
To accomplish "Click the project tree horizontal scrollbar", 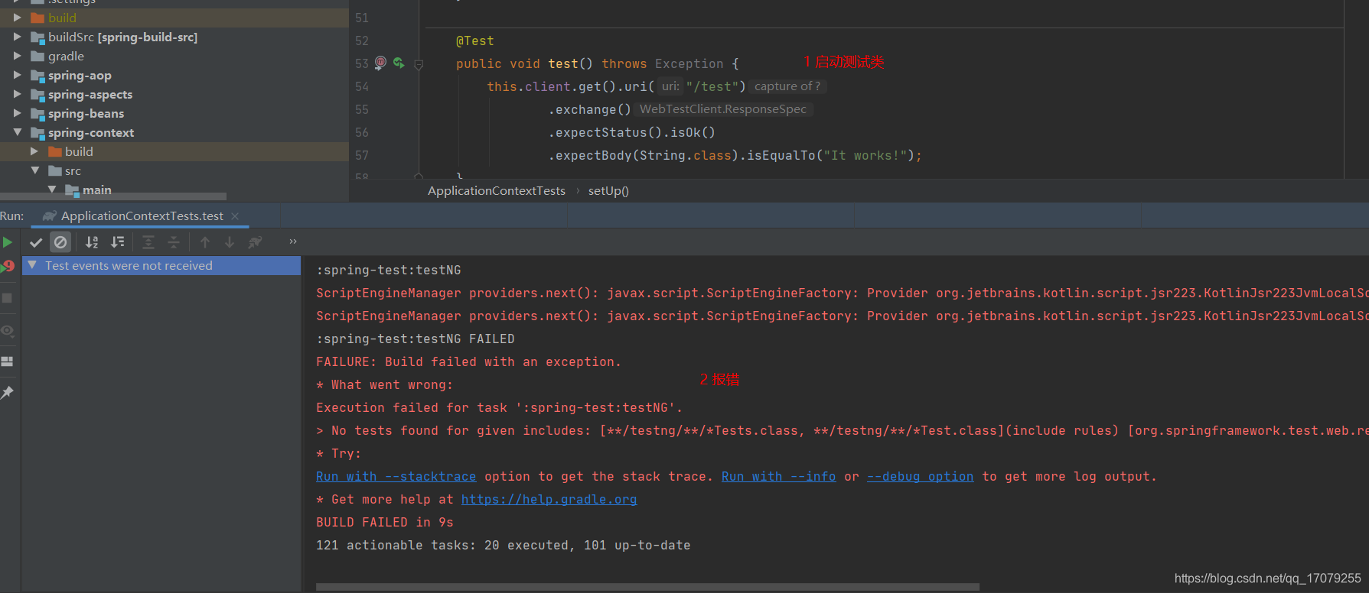I will (113, 196).
